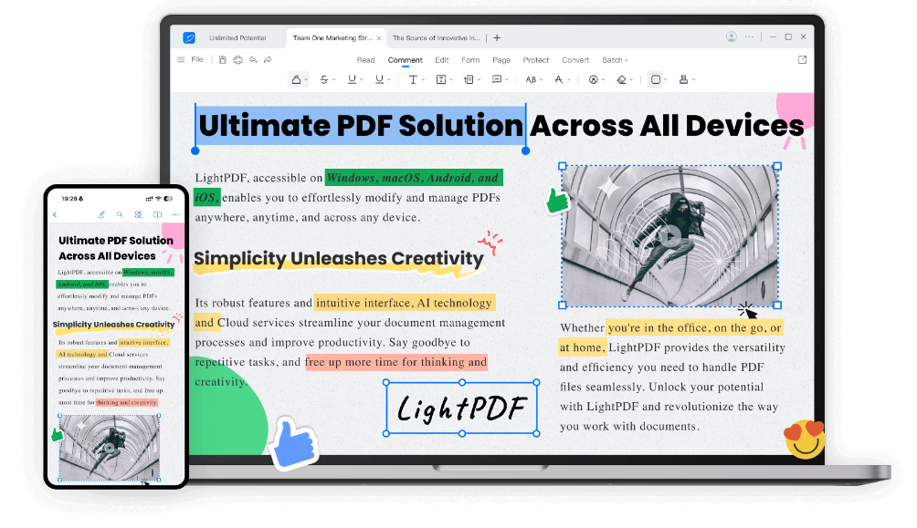The height and width of the screenshot is (528, 917).
Task: Select the rectangle Shape tool
Action: tap(656, 79)
